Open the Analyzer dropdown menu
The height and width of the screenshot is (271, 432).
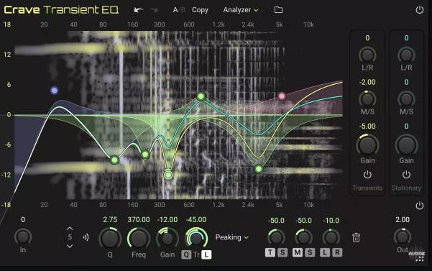(x=241, y=10)
